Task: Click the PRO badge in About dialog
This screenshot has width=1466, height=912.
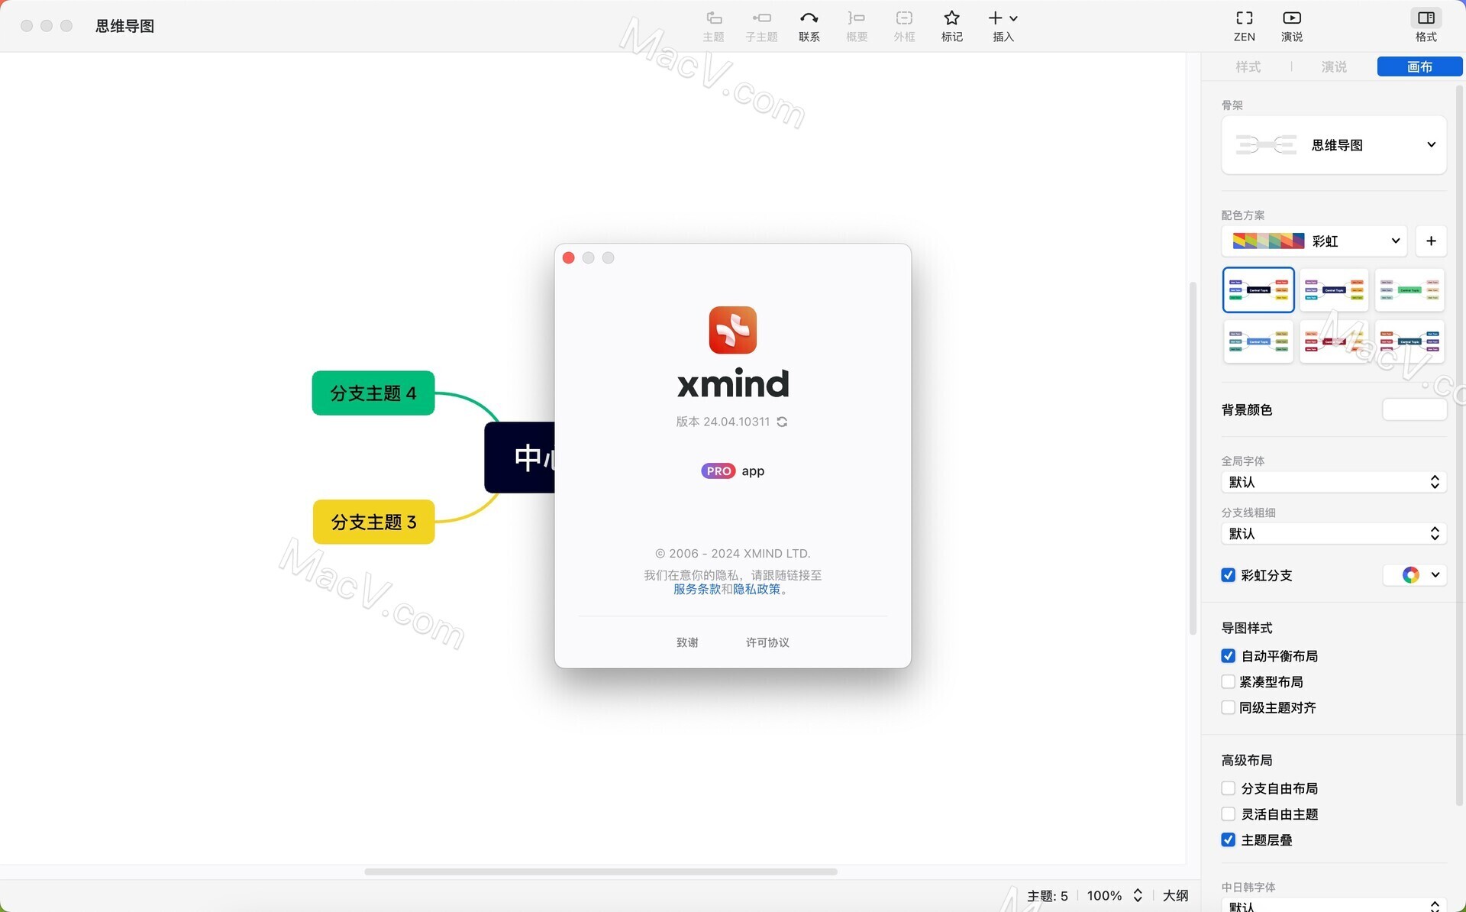Action: 718,471
